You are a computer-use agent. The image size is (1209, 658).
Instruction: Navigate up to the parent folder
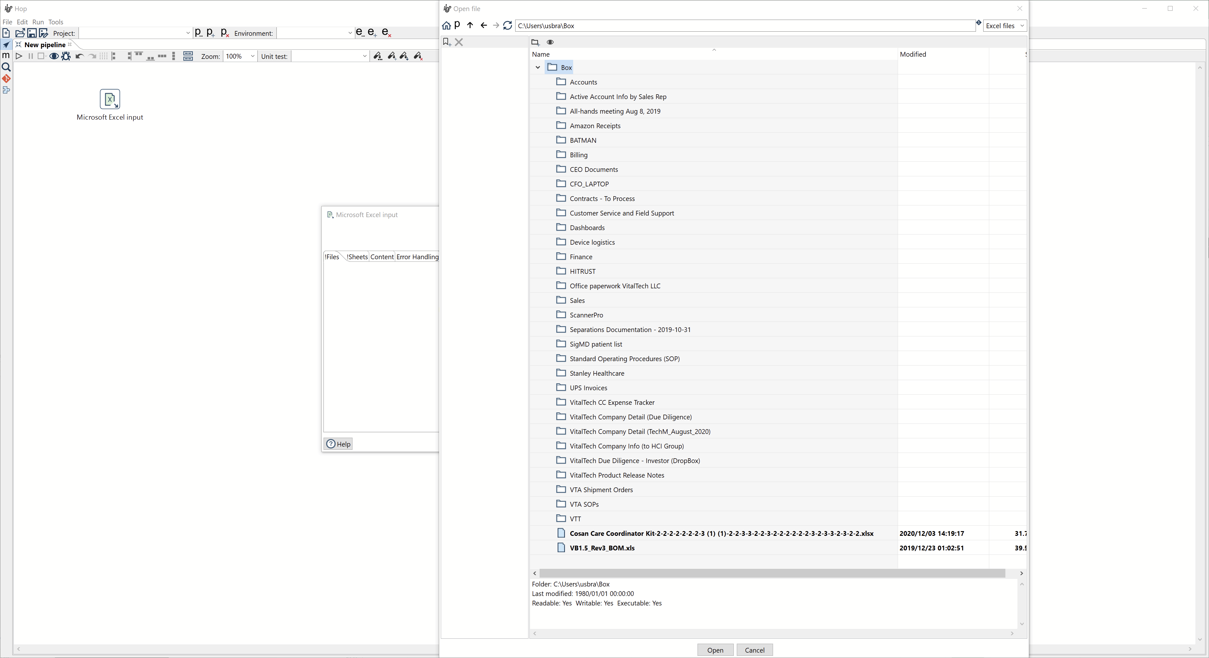coord(470,25)
